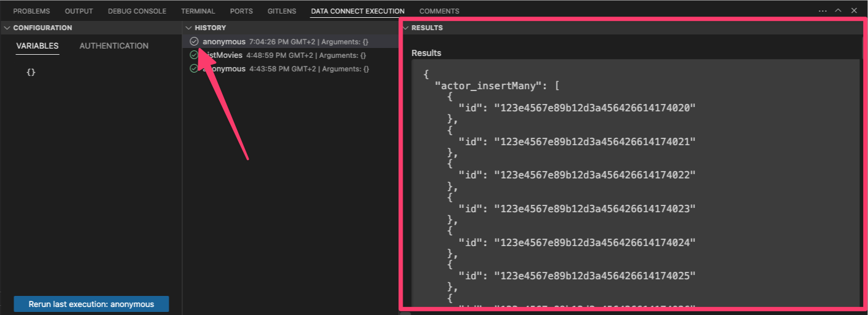Collapse the Configuration section

pos(7,28)
